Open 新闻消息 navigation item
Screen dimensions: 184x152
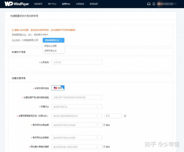tap(94, 4)
